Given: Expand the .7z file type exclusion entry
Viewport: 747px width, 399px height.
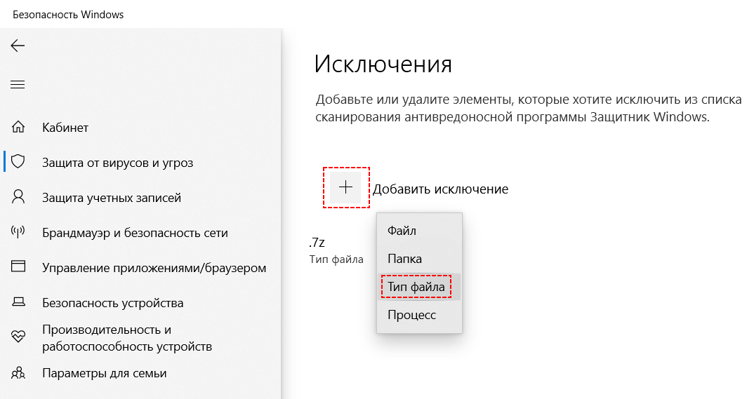Looking at the screenshot, I should pyautogui.click(x=336, y=250).
